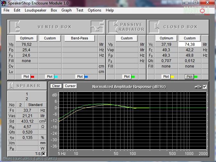Click Closed Box Custom F3 value 49,8

190,55
